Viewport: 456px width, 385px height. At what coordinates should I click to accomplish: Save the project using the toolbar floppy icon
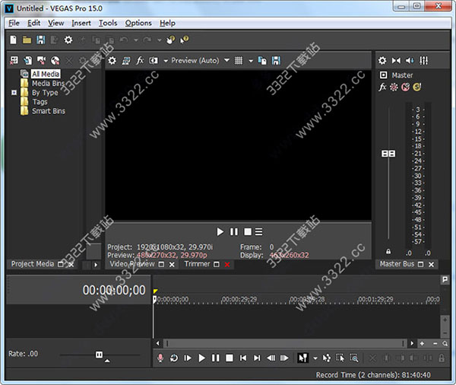pyautogui.click(x=40, y=40)
